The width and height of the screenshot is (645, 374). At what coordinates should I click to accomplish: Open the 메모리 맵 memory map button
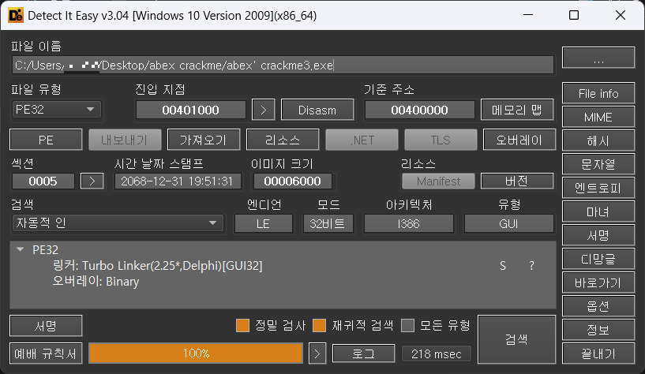point(517,110)
